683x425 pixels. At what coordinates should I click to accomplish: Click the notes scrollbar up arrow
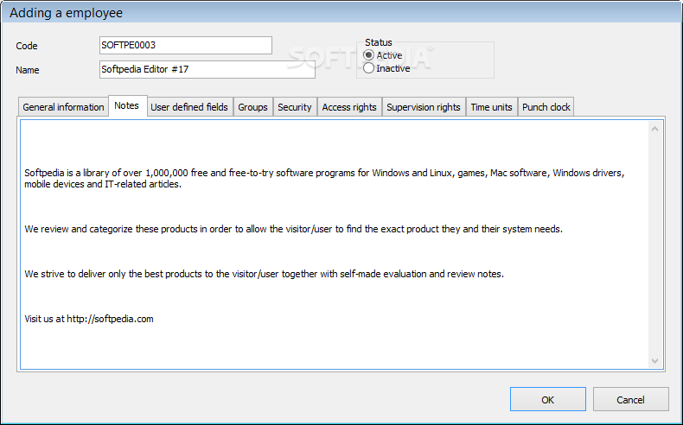point(654,129)
